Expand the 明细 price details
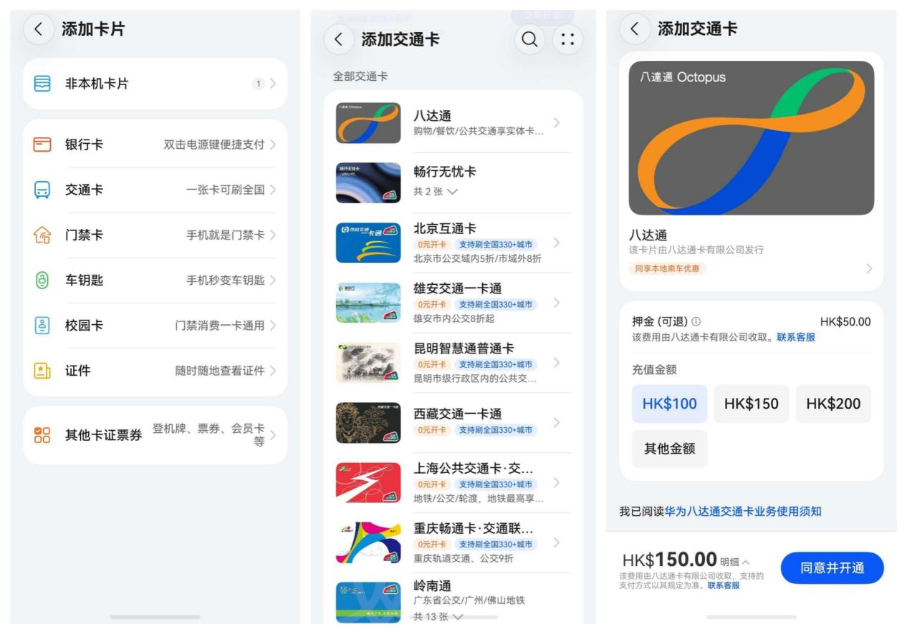907x634 pixels. coord(736,561)
